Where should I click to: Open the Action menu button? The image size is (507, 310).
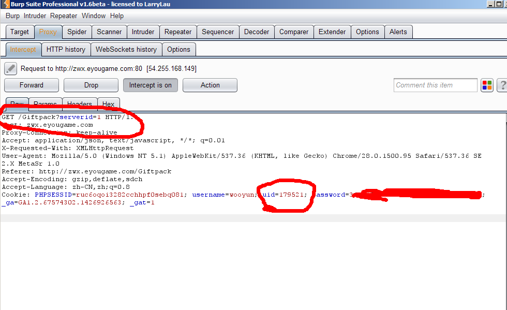[210, 85]
